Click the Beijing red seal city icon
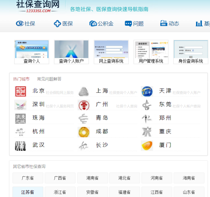The height and width of the screenshot is (197, 210). pyautogui.click(x=20, y=91)
